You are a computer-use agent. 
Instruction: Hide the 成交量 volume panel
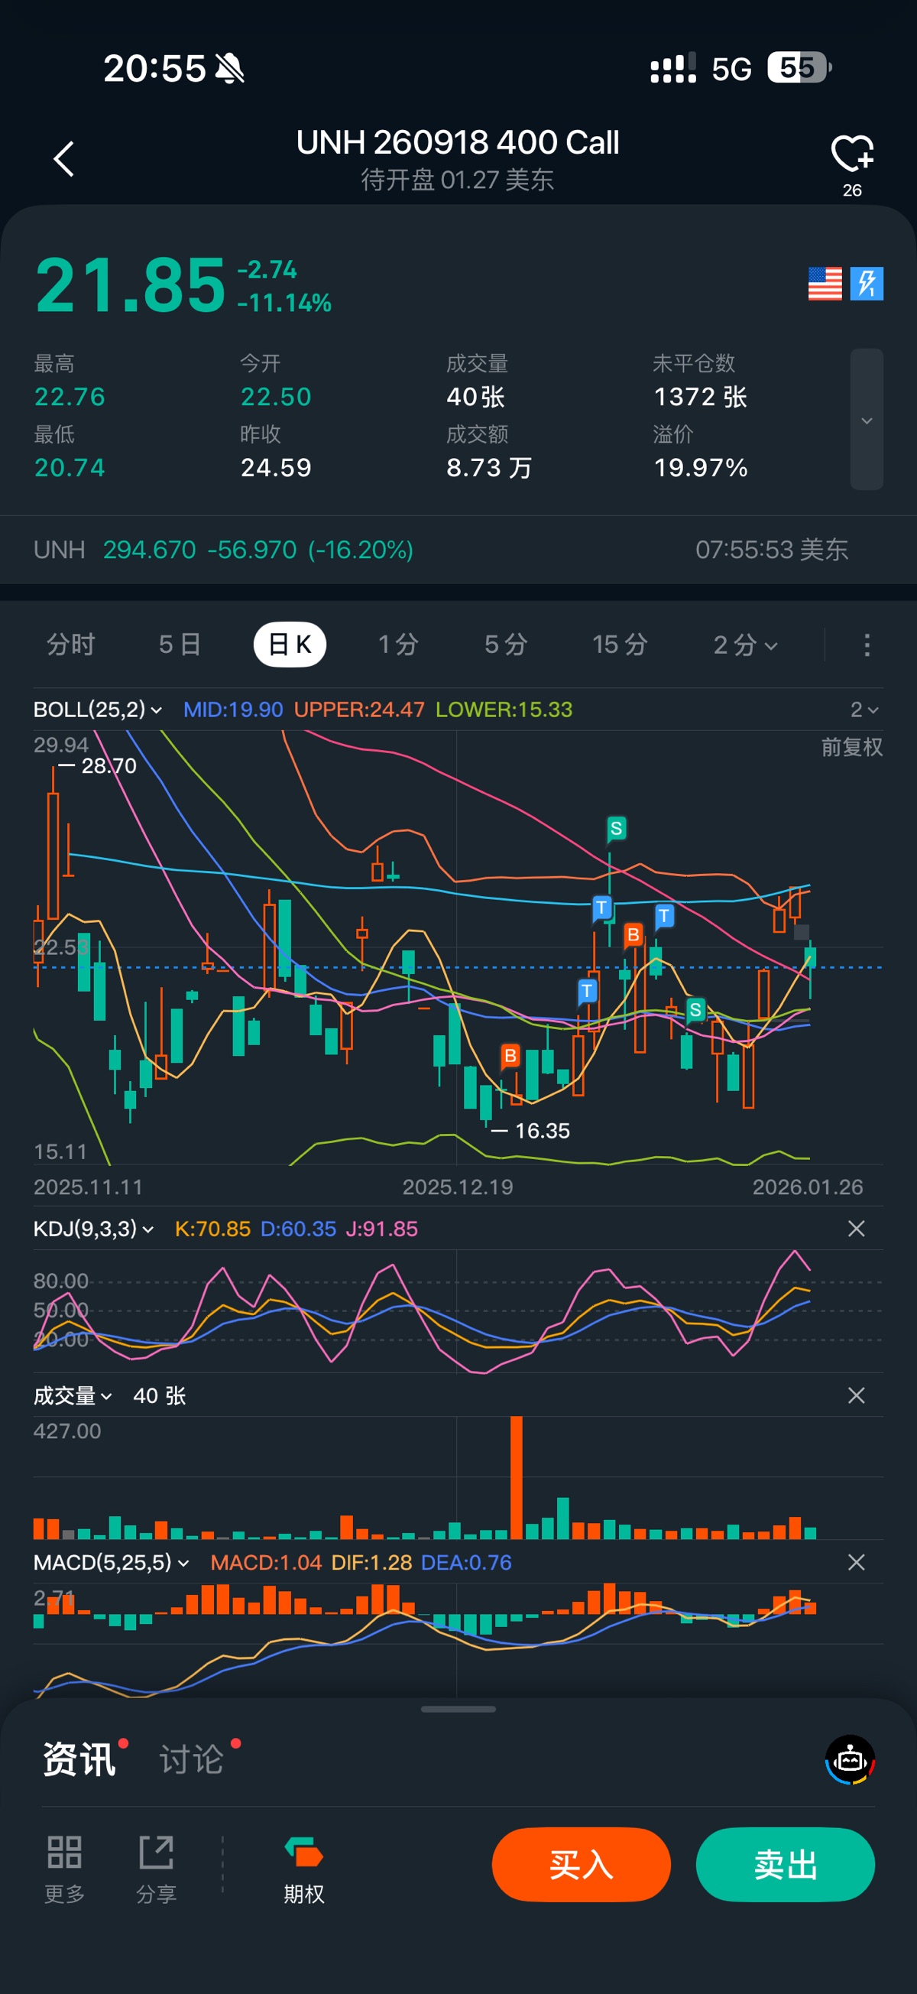pos(856,1395)
